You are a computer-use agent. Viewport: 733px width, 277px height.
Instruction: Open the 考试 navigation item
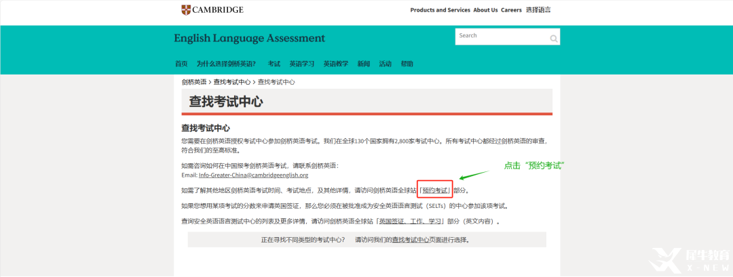274,64
